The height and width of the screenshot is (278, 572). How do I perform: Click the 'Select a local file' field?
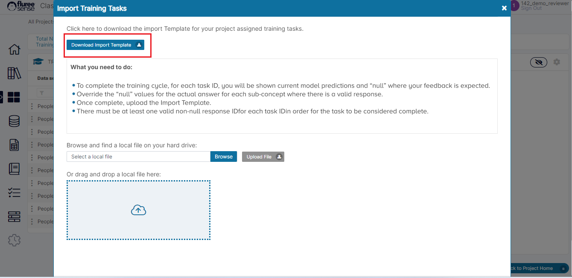coord(138,157)
